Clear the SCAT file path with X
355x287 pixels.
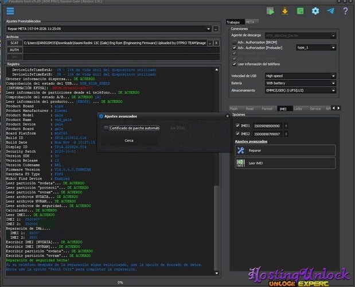coord(216,43)
